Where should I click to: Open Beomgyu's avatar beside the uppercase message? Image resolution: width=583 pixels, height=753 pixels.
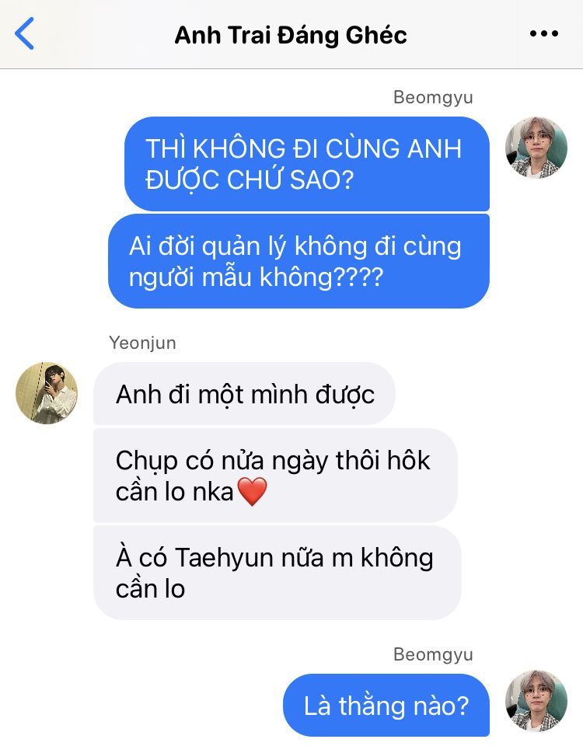[536, 148]
